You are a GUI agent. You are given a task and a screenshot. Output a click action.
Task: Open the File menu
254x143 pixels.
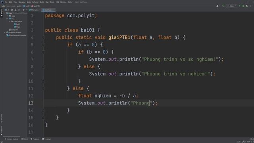tap(6, 2)
